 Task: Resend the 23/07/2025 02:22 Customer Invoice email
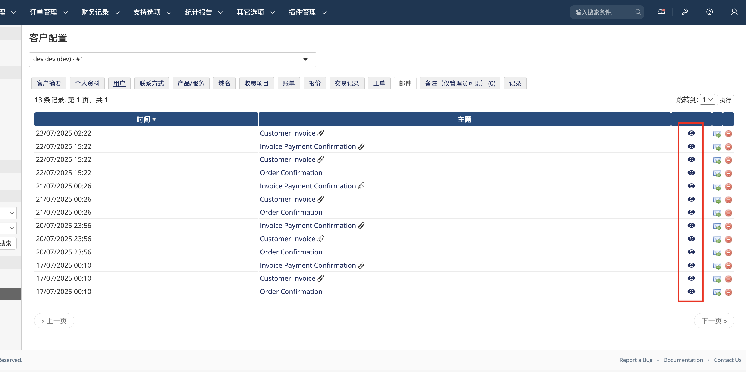click(717, 133)
